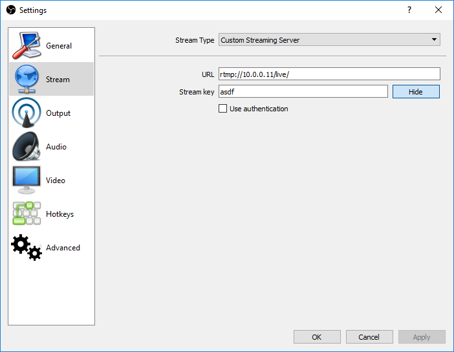The width and height of the screenshot is (454, 352).
Task: Go to settings via the 'Hotkeys' text label
Action: 59,214
